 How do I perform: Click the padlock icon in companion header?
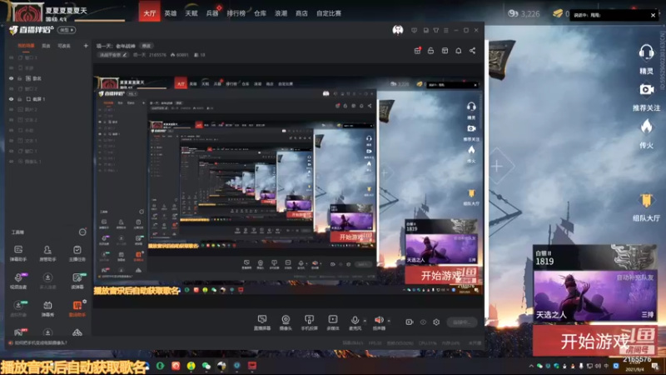pos(430,51)
